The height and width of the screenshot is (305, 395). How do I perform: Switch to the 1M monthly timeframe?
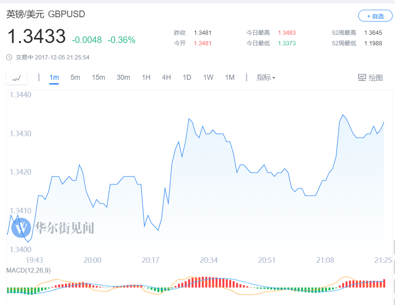coord(230,77)
